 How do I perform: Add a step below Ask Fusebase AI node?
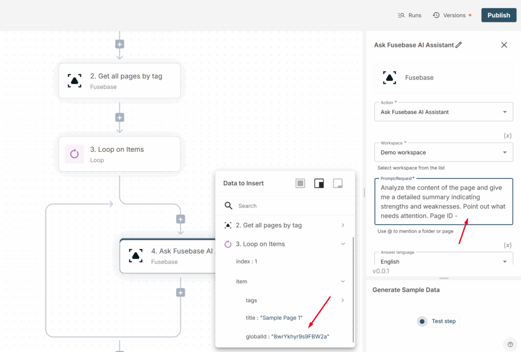point(180,292)
